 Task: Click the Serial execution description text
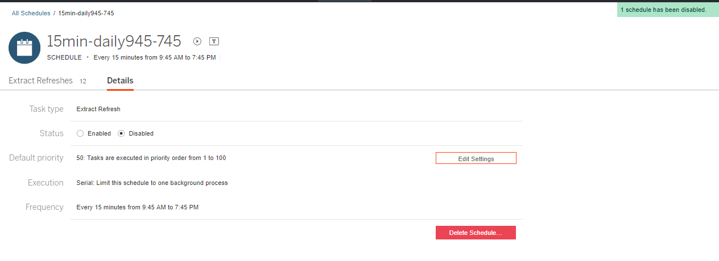152,183
